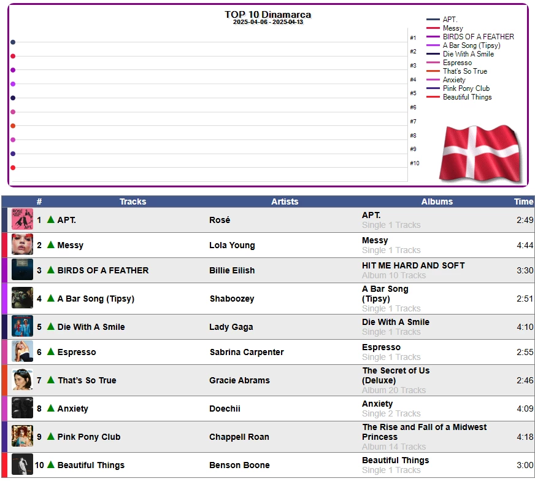Click the 2025-04-06 - 2025-04-13 date range
Screen dimensions: 535x481
pos(268,22)
